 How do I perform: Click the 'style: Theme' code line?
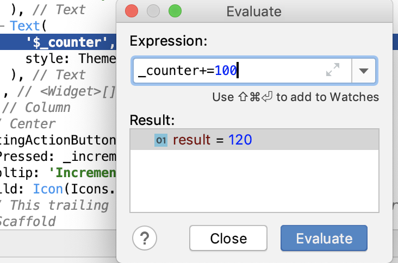[71, 58]
